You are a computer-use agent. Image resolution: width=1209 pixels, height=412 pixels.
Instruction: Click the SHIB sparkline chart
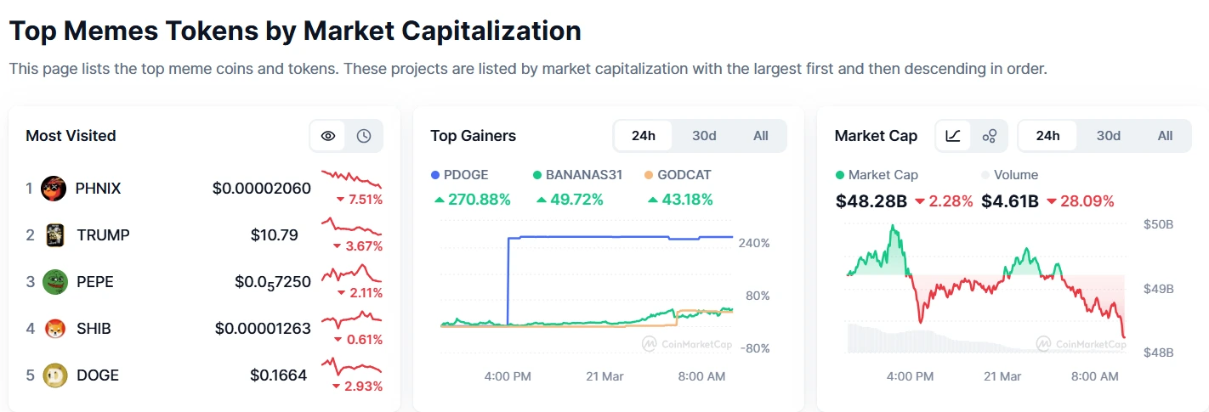(x=351, y=319)
